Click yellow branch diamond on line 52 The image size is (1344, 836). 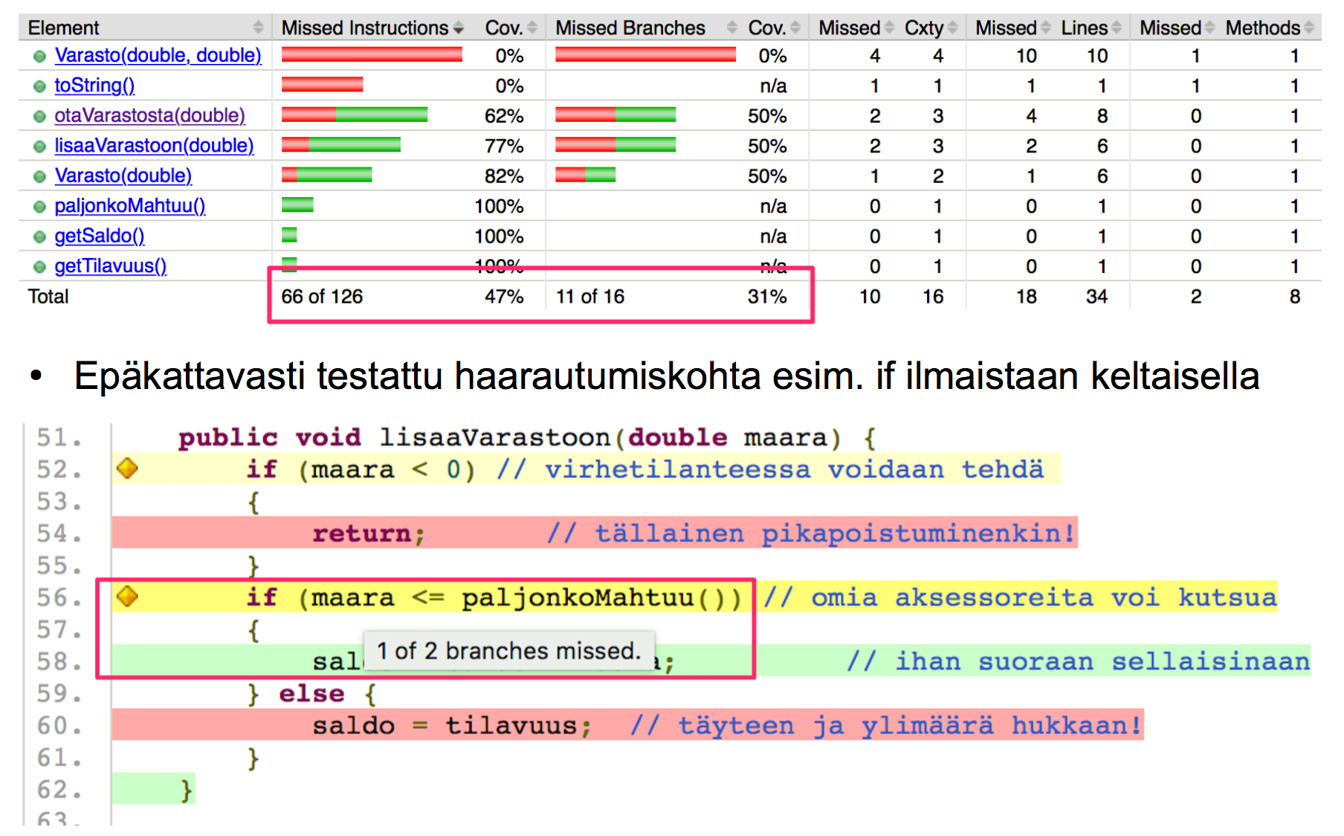click(128, 469)
